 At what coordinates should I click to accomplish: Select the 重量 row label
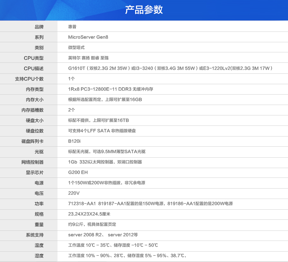39,224
